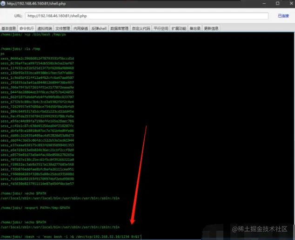The image size is (295, 240).
Task: Click the line starting with sess_f35b076
Action: tap(37, 169)
